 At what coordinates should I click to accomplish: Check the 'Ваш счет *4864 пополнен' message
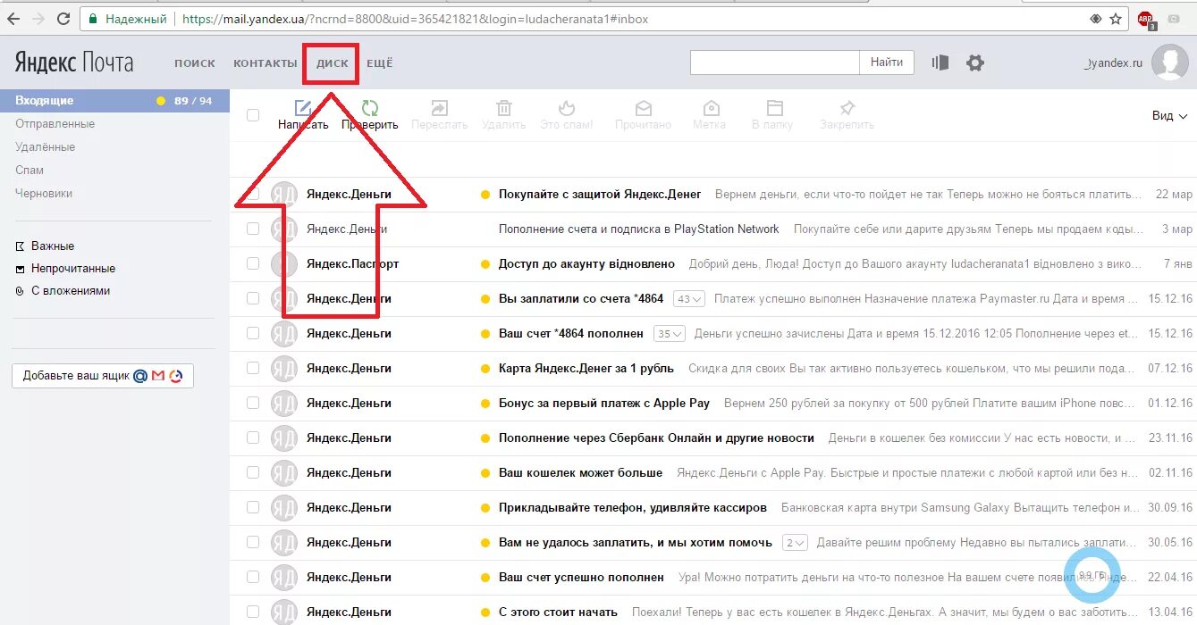pos(253,333)
